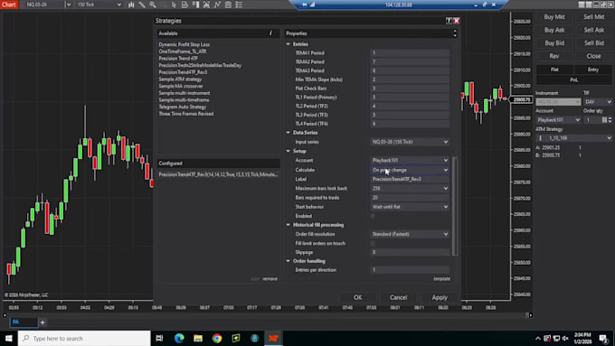Screen dimensions: 615x346
Task: Select Telegram Auto Strategy in list
Action: click(x=183, y=107)
